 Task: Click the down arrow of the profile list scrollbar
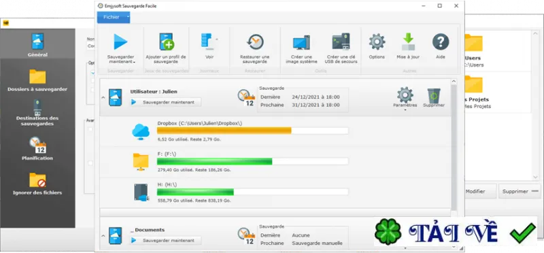pyautogui.click(x=454, y=246)
